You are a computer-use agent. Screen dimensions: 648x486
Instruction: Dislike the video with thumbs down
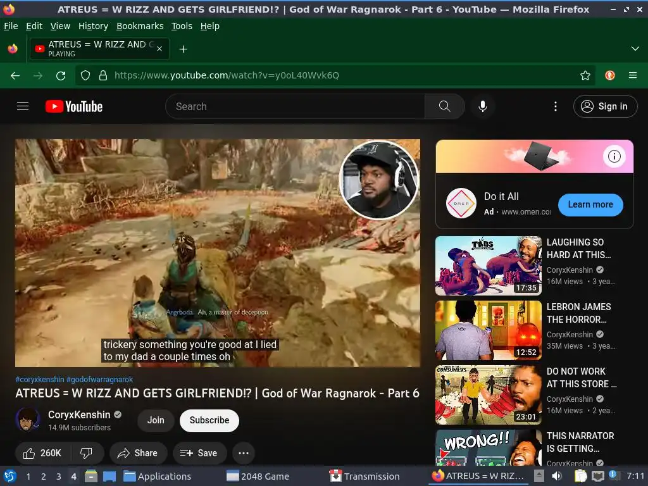[86, 453]
